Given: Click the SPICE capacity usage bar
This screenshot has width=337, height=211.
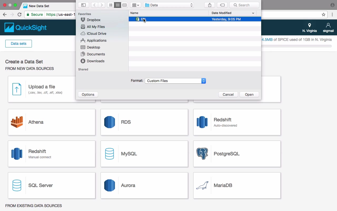Looking at the screenshot, I should (x=296, y=46).
